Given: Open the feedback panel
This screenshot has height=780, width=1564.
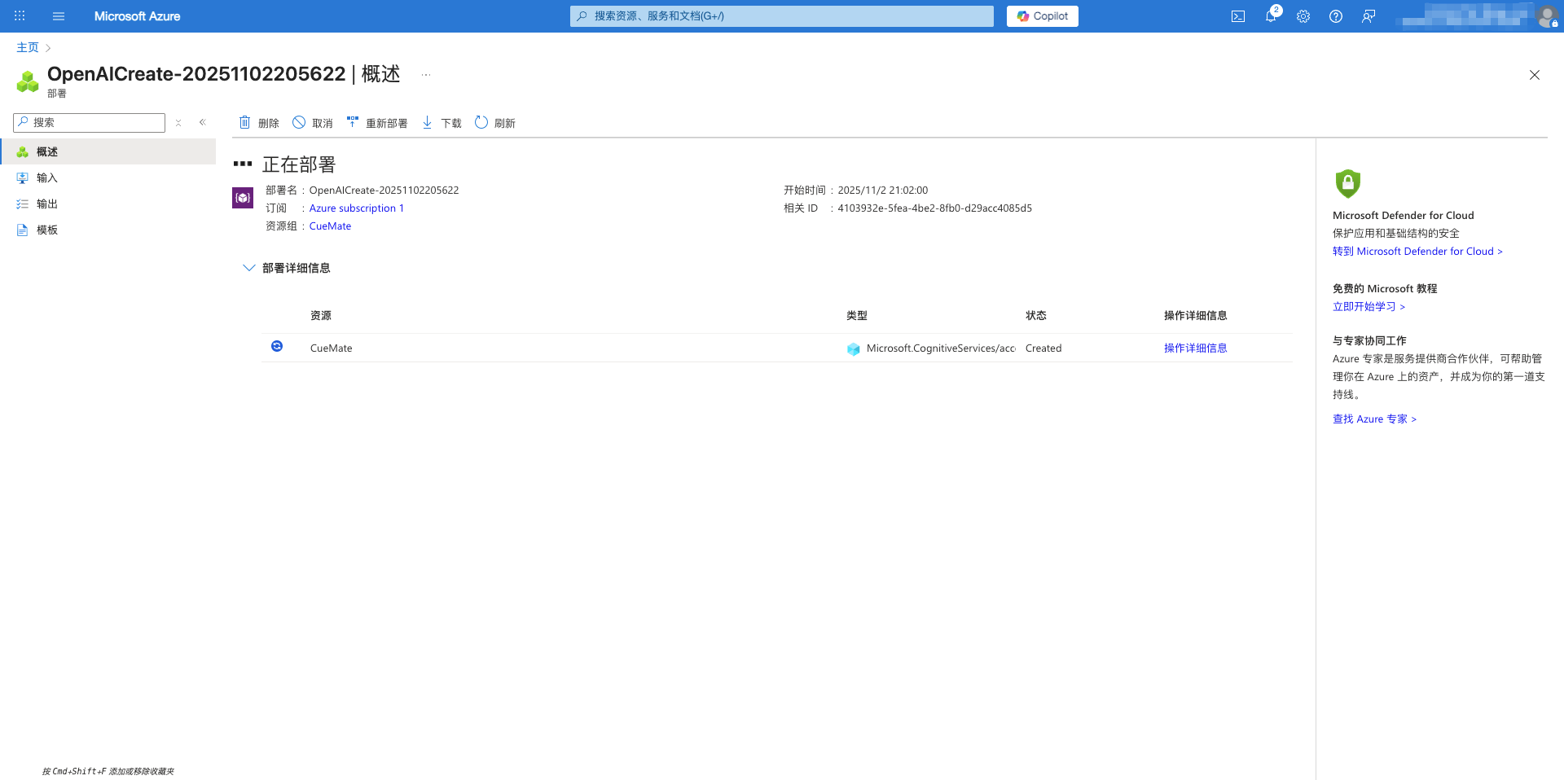Looking at the screenshot, I should [x=1368, y=15].
